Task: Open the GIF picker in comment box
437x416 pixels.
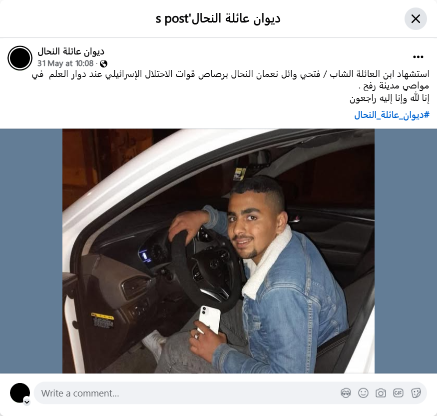Action: click(398, 393)
